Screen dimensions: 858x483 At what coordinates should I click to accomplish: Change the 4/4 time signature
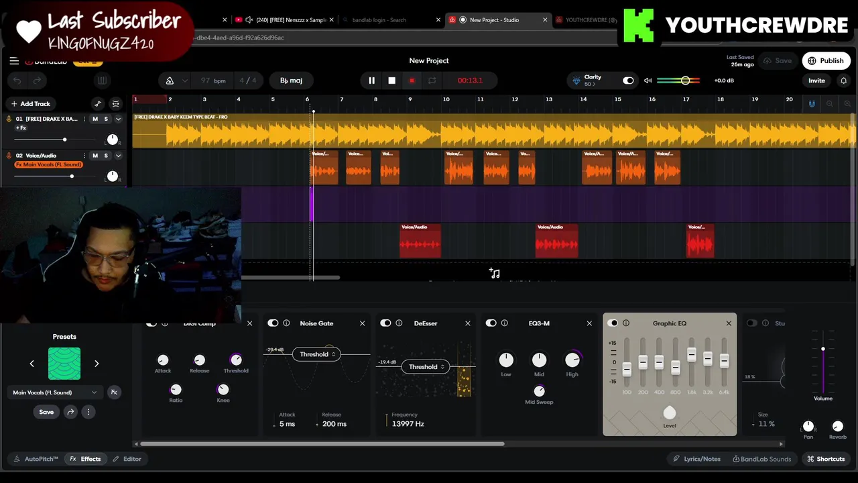(248, 80)
